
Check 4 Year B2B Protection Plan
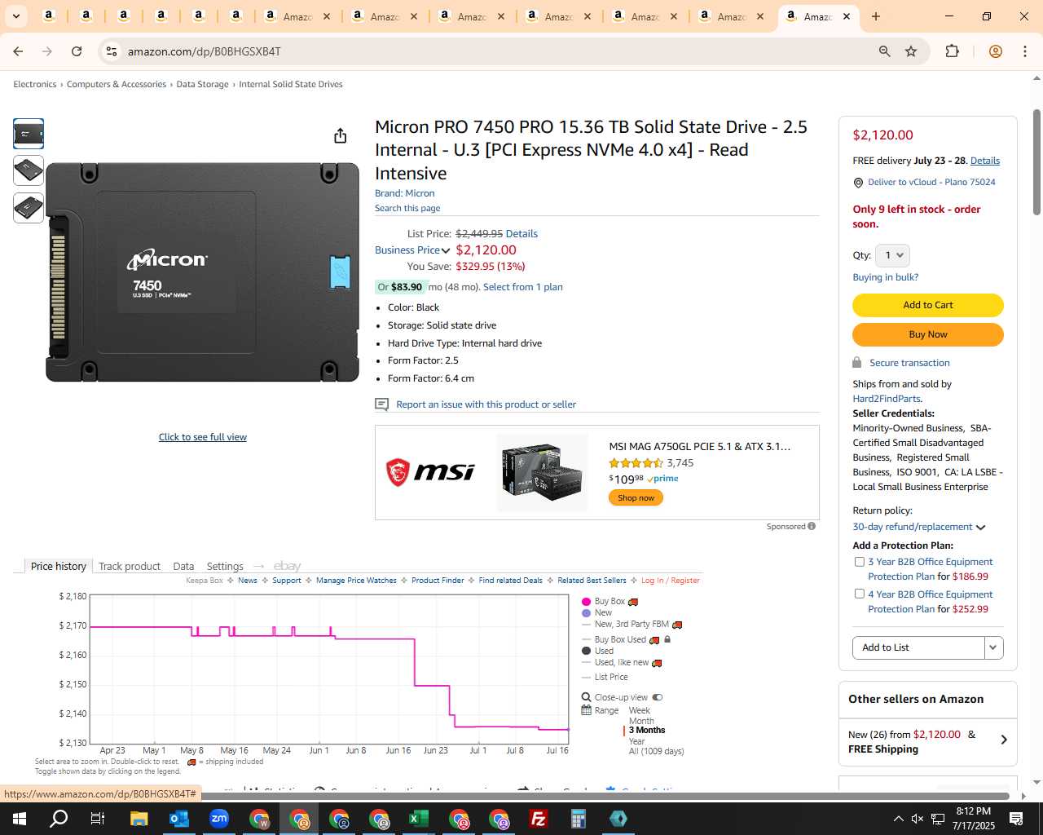[x=859, y=594]
